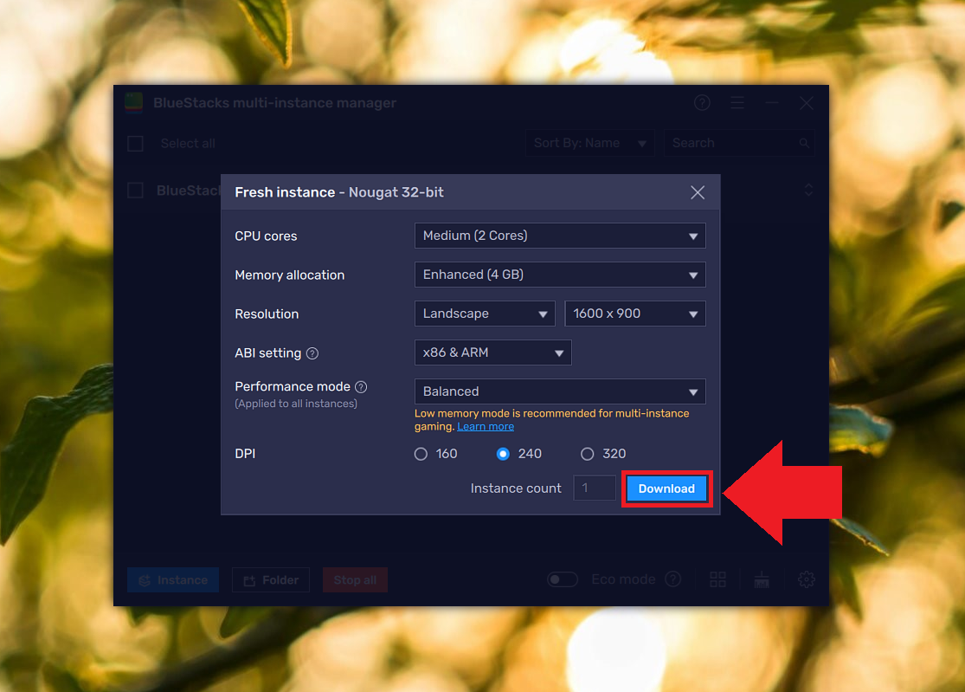Open the help icon in the title bar
965x692 pixels.
[702, 102]
